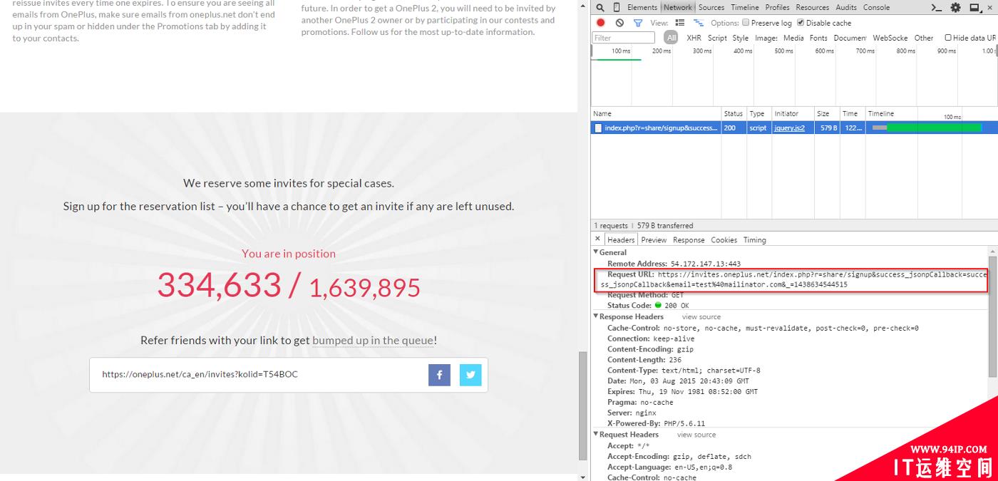Sort requests by Time column
The width and height of the screenshot is (998, 481).
[852, 114]
